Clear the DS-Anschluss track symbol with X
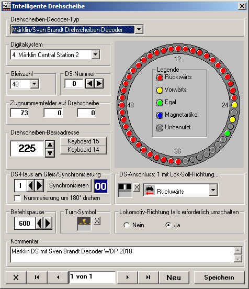This screenshot has height=289, width=249. coord(137,187)
